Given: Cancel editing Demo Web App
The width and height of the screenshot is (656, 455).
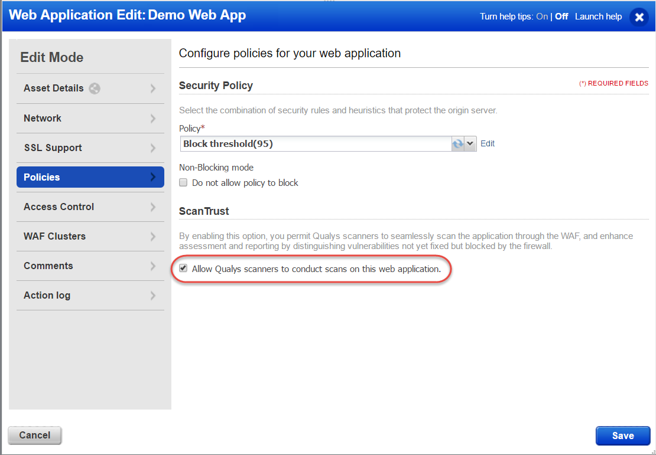Looking at the screenshot, I should coord(34,435).
